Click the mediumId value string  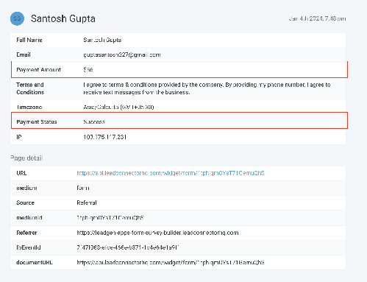click(x=110, y=218)
